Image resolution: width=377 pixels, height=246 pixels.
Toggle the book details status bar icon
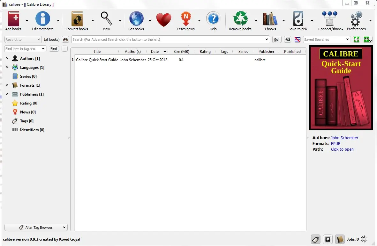340,239
